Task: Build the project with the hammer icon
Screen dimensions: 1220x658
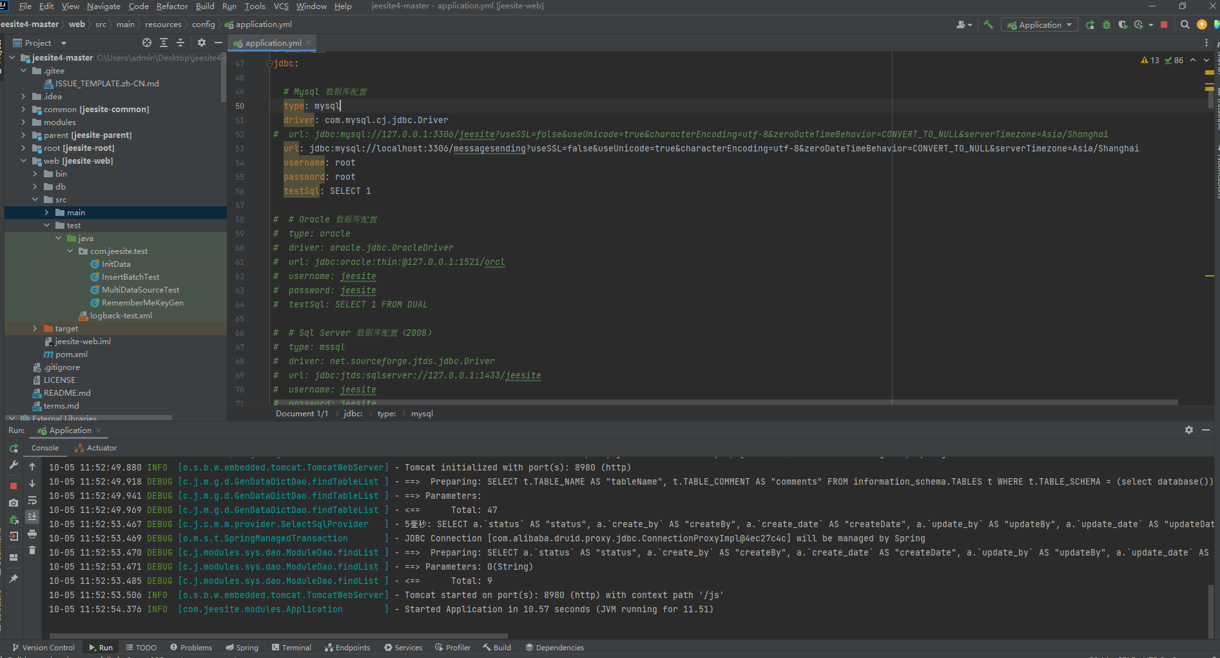Action: point(988,24)
